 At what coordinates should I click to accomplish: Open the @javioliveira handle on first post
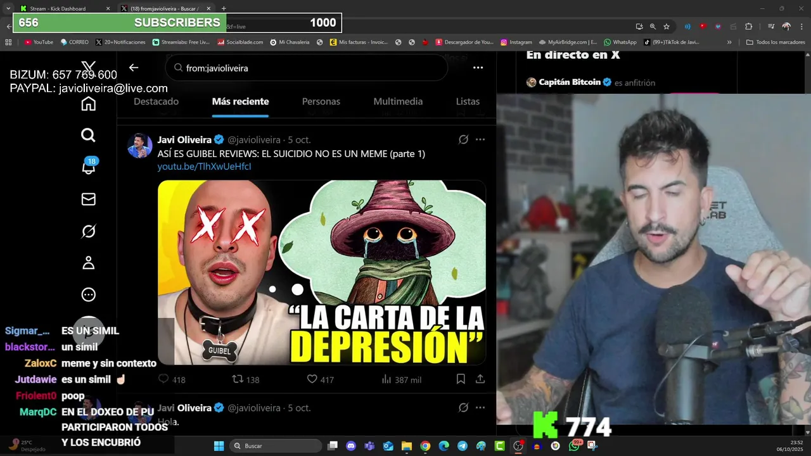click(x=253, y=139)
